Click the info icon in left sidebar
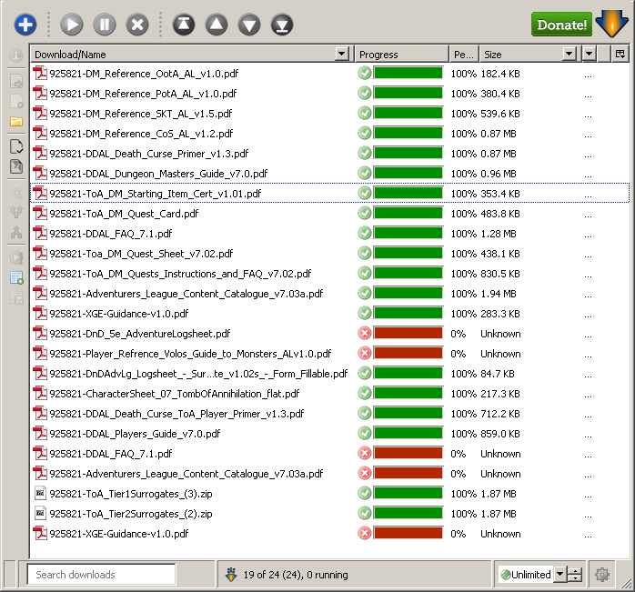Viewport: 635px width, 592px height. [x=16, y=55]
